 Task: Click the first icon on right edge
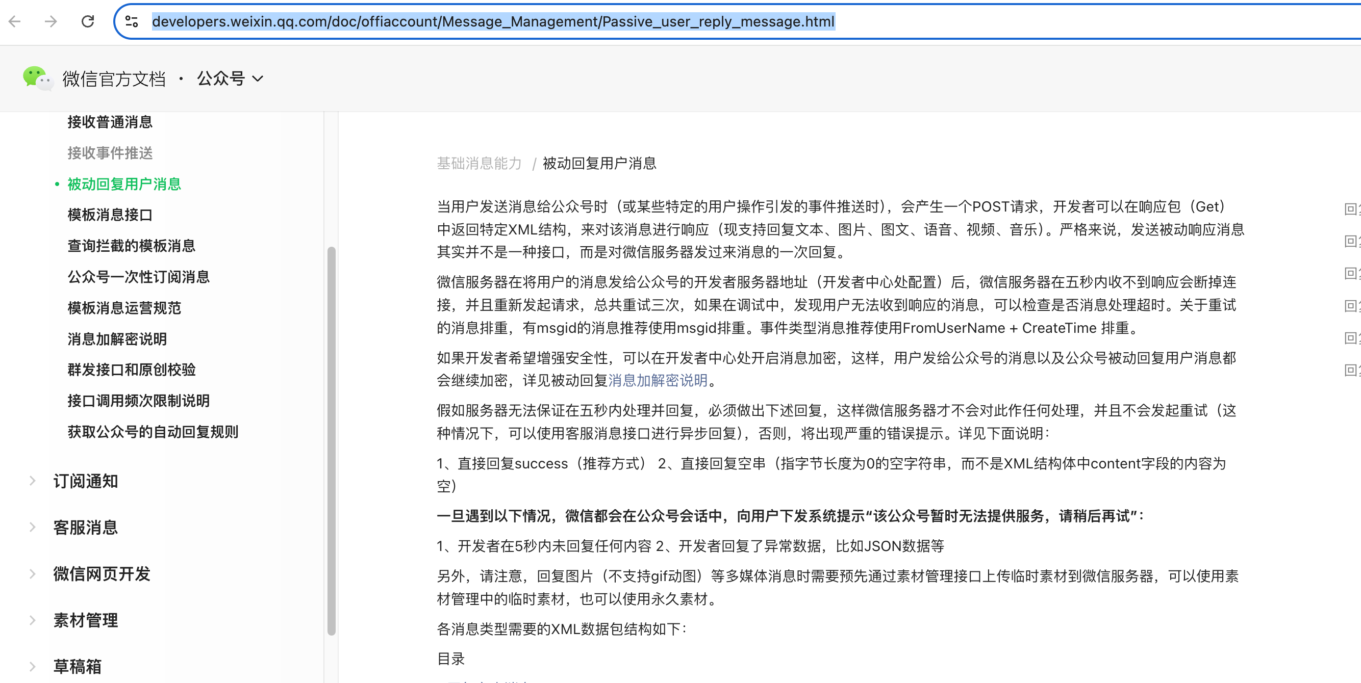1350,209
